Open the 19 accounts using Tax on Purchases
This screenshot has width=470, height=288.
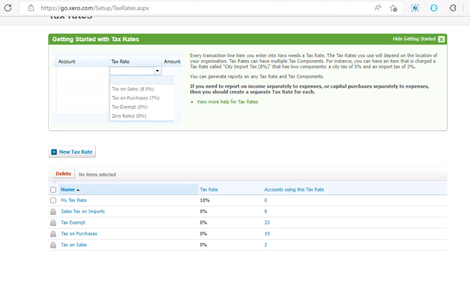(267, 234)
